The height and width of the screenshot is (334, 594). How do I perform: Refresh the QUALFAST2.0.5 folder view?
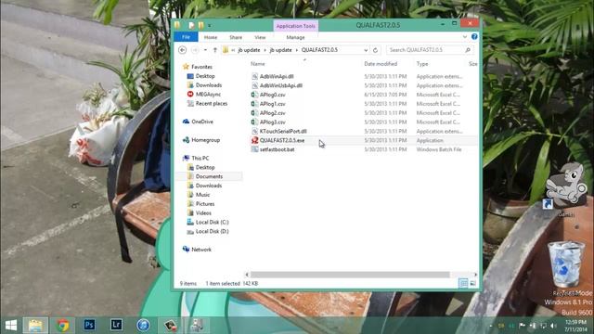click(375, 50)
